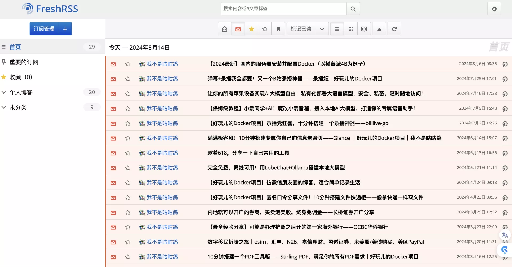The width and height of the screenshot is (512, 267).
Task: Open 订阅管理 subscription management
Action: [x=44, y=29]
